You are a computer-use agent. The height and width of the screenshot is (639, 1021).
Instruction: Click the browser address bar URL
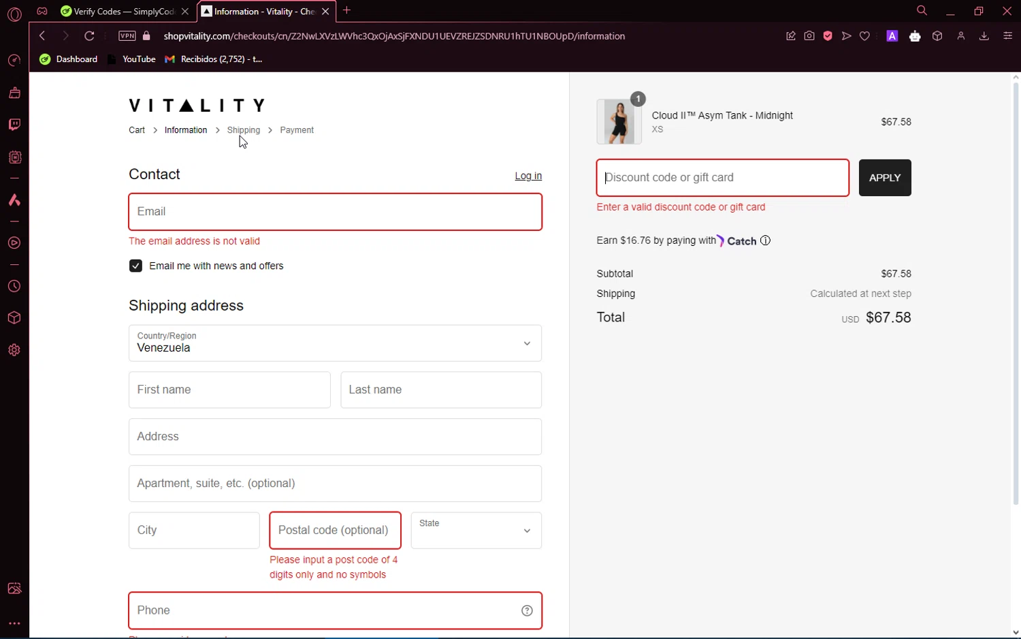394,36
